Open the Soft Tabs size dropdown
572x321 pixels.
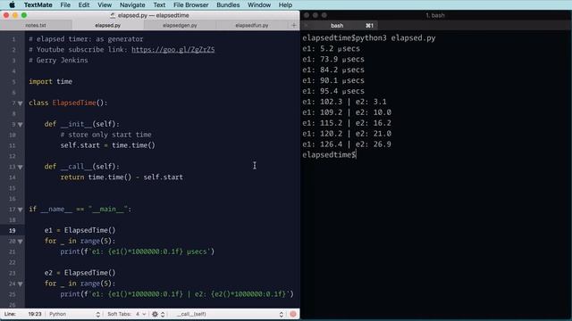click(141, 314)
